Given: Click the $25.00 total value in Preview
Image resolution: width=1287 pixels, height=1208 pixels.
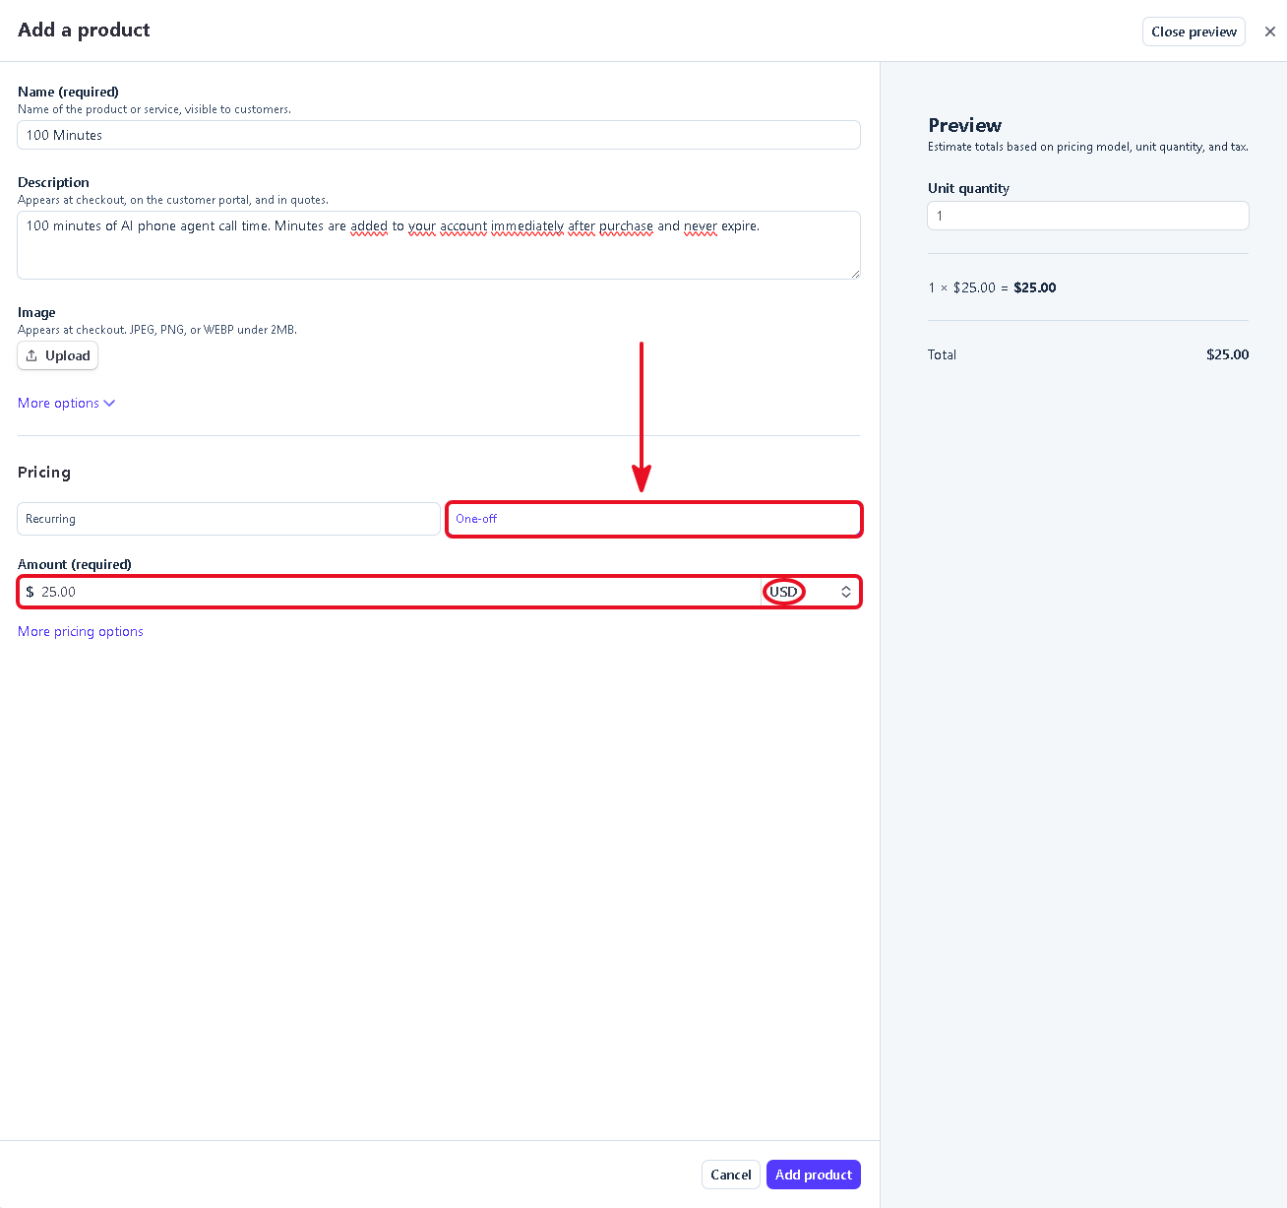Looking at the screenshot, I should click(1227, 354).
